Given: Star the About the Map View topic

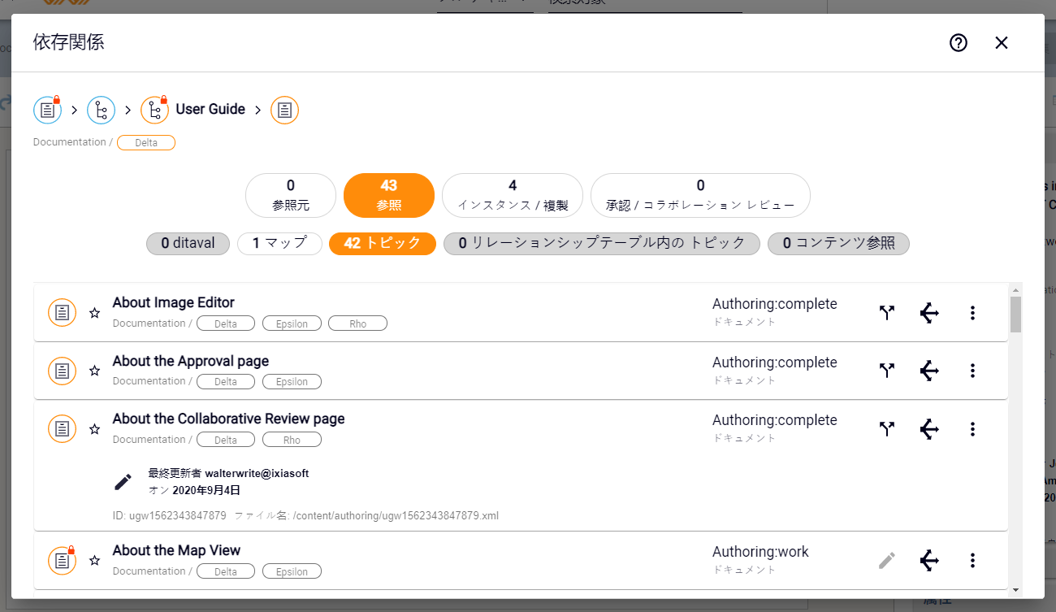Looking at the screenshot, I should (94, 561).
